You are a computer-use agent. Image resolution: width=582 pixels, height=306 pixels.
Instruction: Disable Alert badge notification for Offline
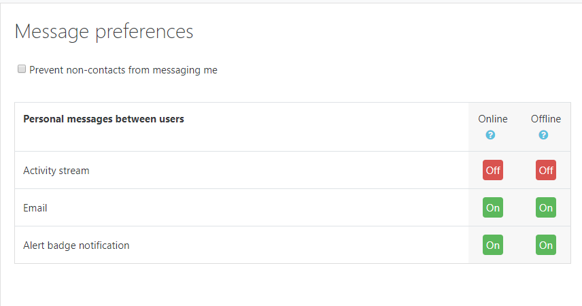546,245
